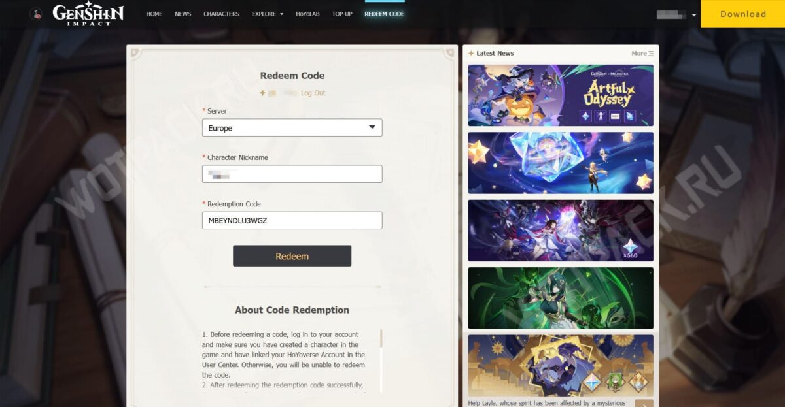Click the arrow button under Layla news
The width and height of the screenshot is (785, 407).
(x=644, y=403)
